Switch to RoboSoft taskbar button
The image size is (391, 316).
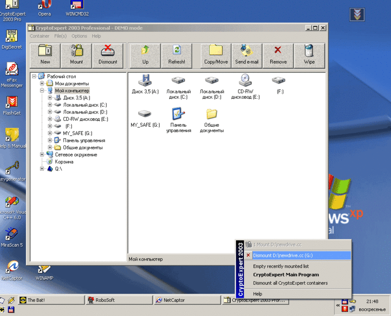pyautogui.click(x=119, y=300)
